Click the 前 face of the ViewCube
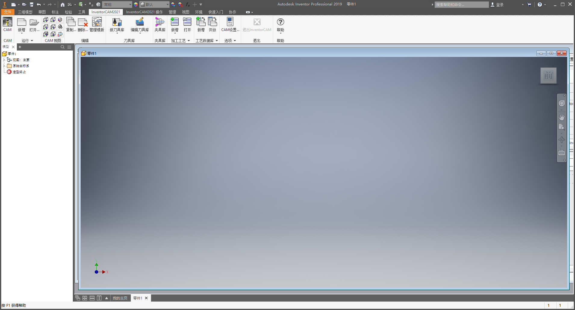This screenshot has height=310, width=575. pyautogui.click(x=549, y=76)
